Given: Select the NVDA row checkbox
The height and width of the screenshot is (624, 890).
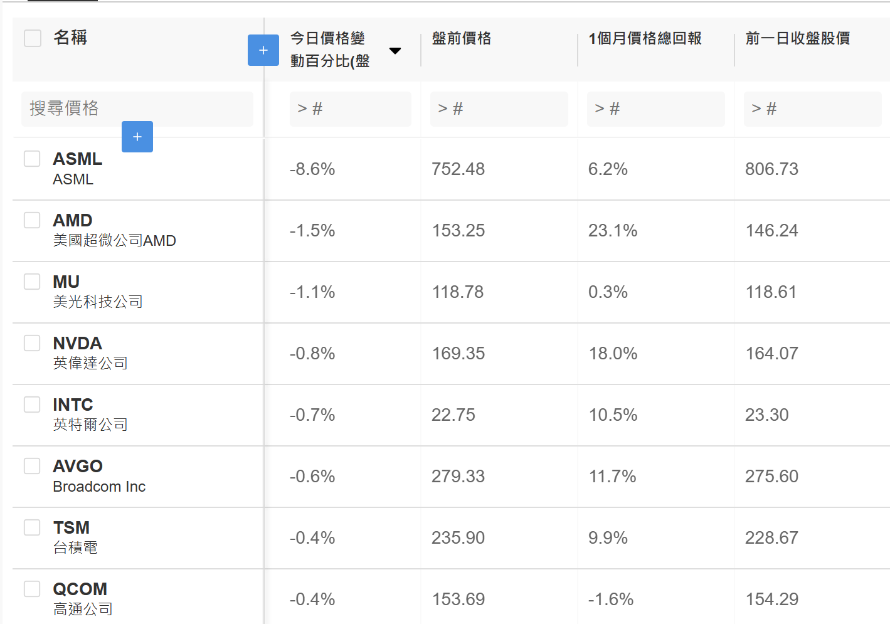Looking at the screenshot, I should [32, 343].
